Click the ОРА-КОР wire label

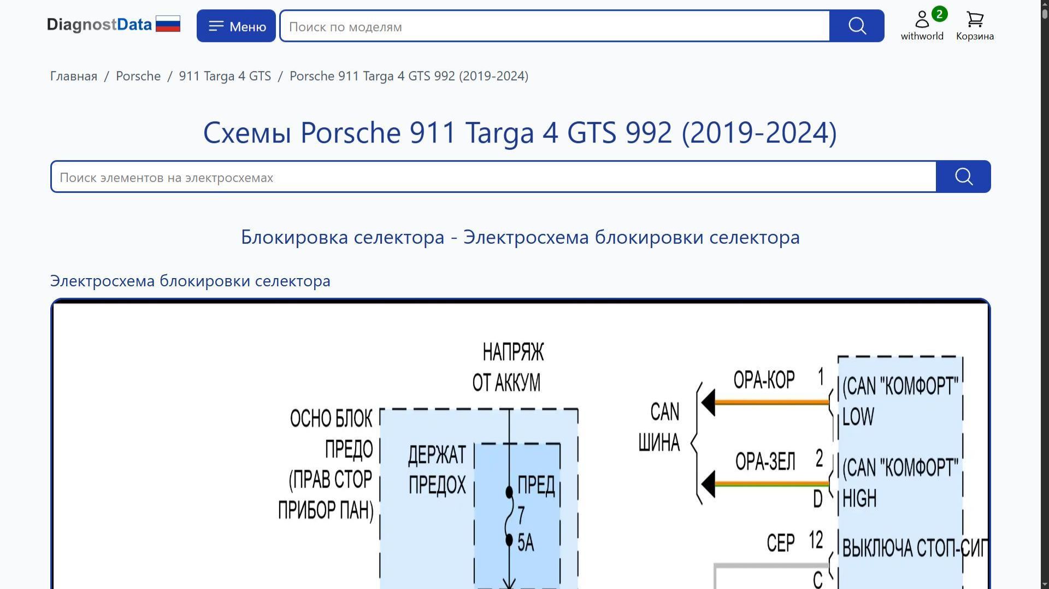coord(764,380)
